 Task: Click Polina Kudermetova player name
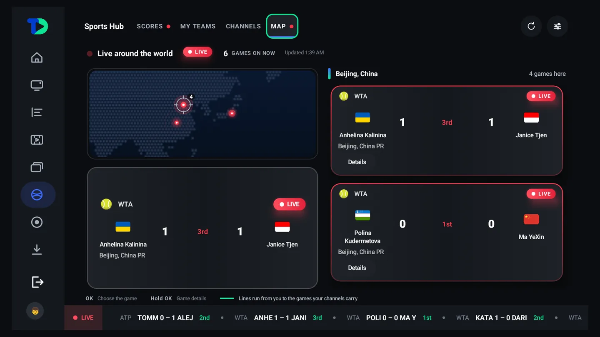[362, 237]
